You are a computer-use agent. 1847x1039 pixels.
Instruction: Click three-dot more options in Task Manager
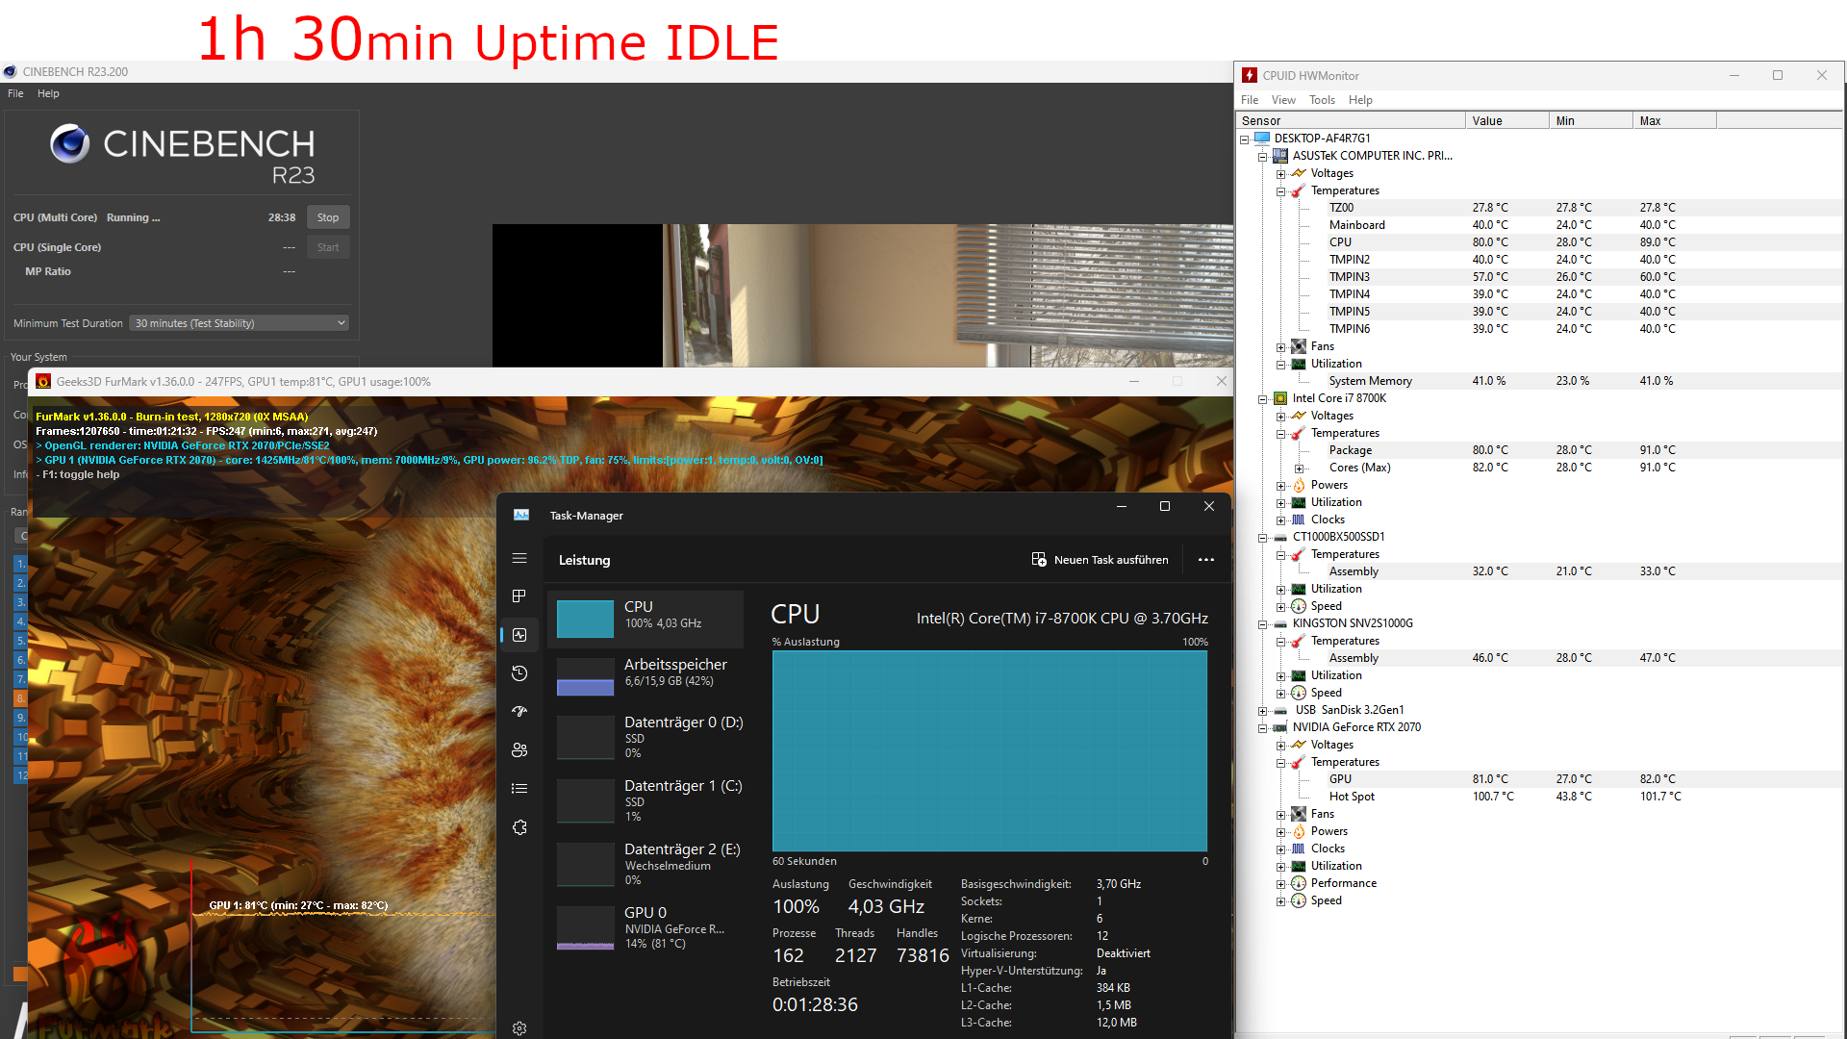1205,560
